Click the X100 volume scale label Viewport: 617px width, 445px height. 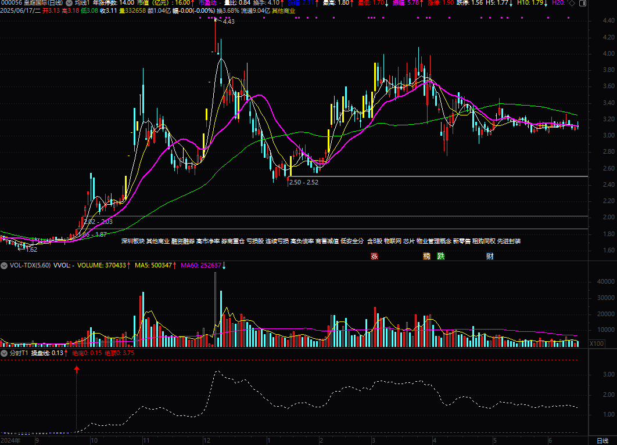point(597,343)
